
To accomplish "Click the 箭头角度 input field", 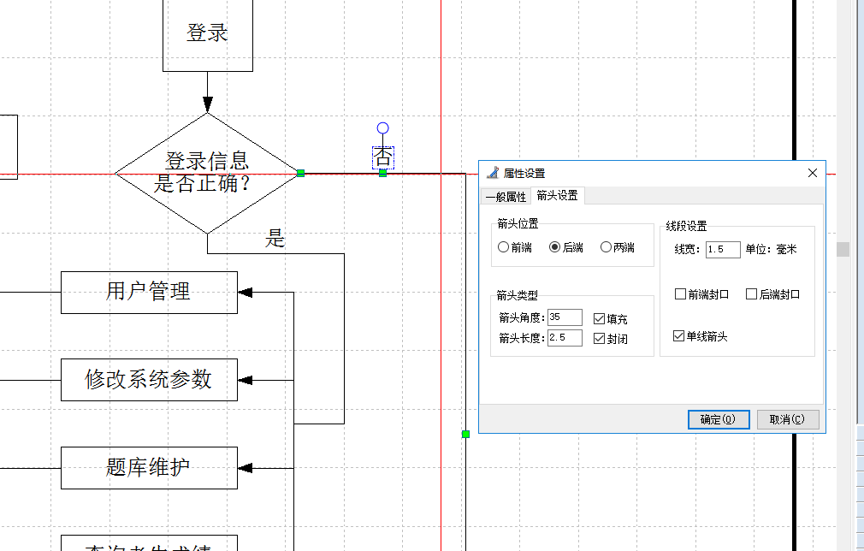I will [565, 317].
